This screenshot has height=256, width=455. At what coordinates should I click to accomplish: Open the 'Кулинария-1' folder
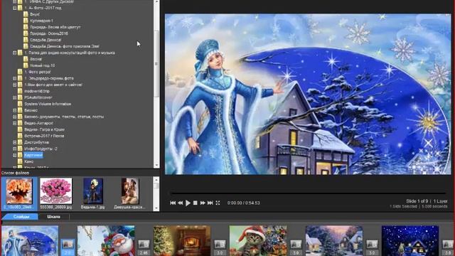41,21
